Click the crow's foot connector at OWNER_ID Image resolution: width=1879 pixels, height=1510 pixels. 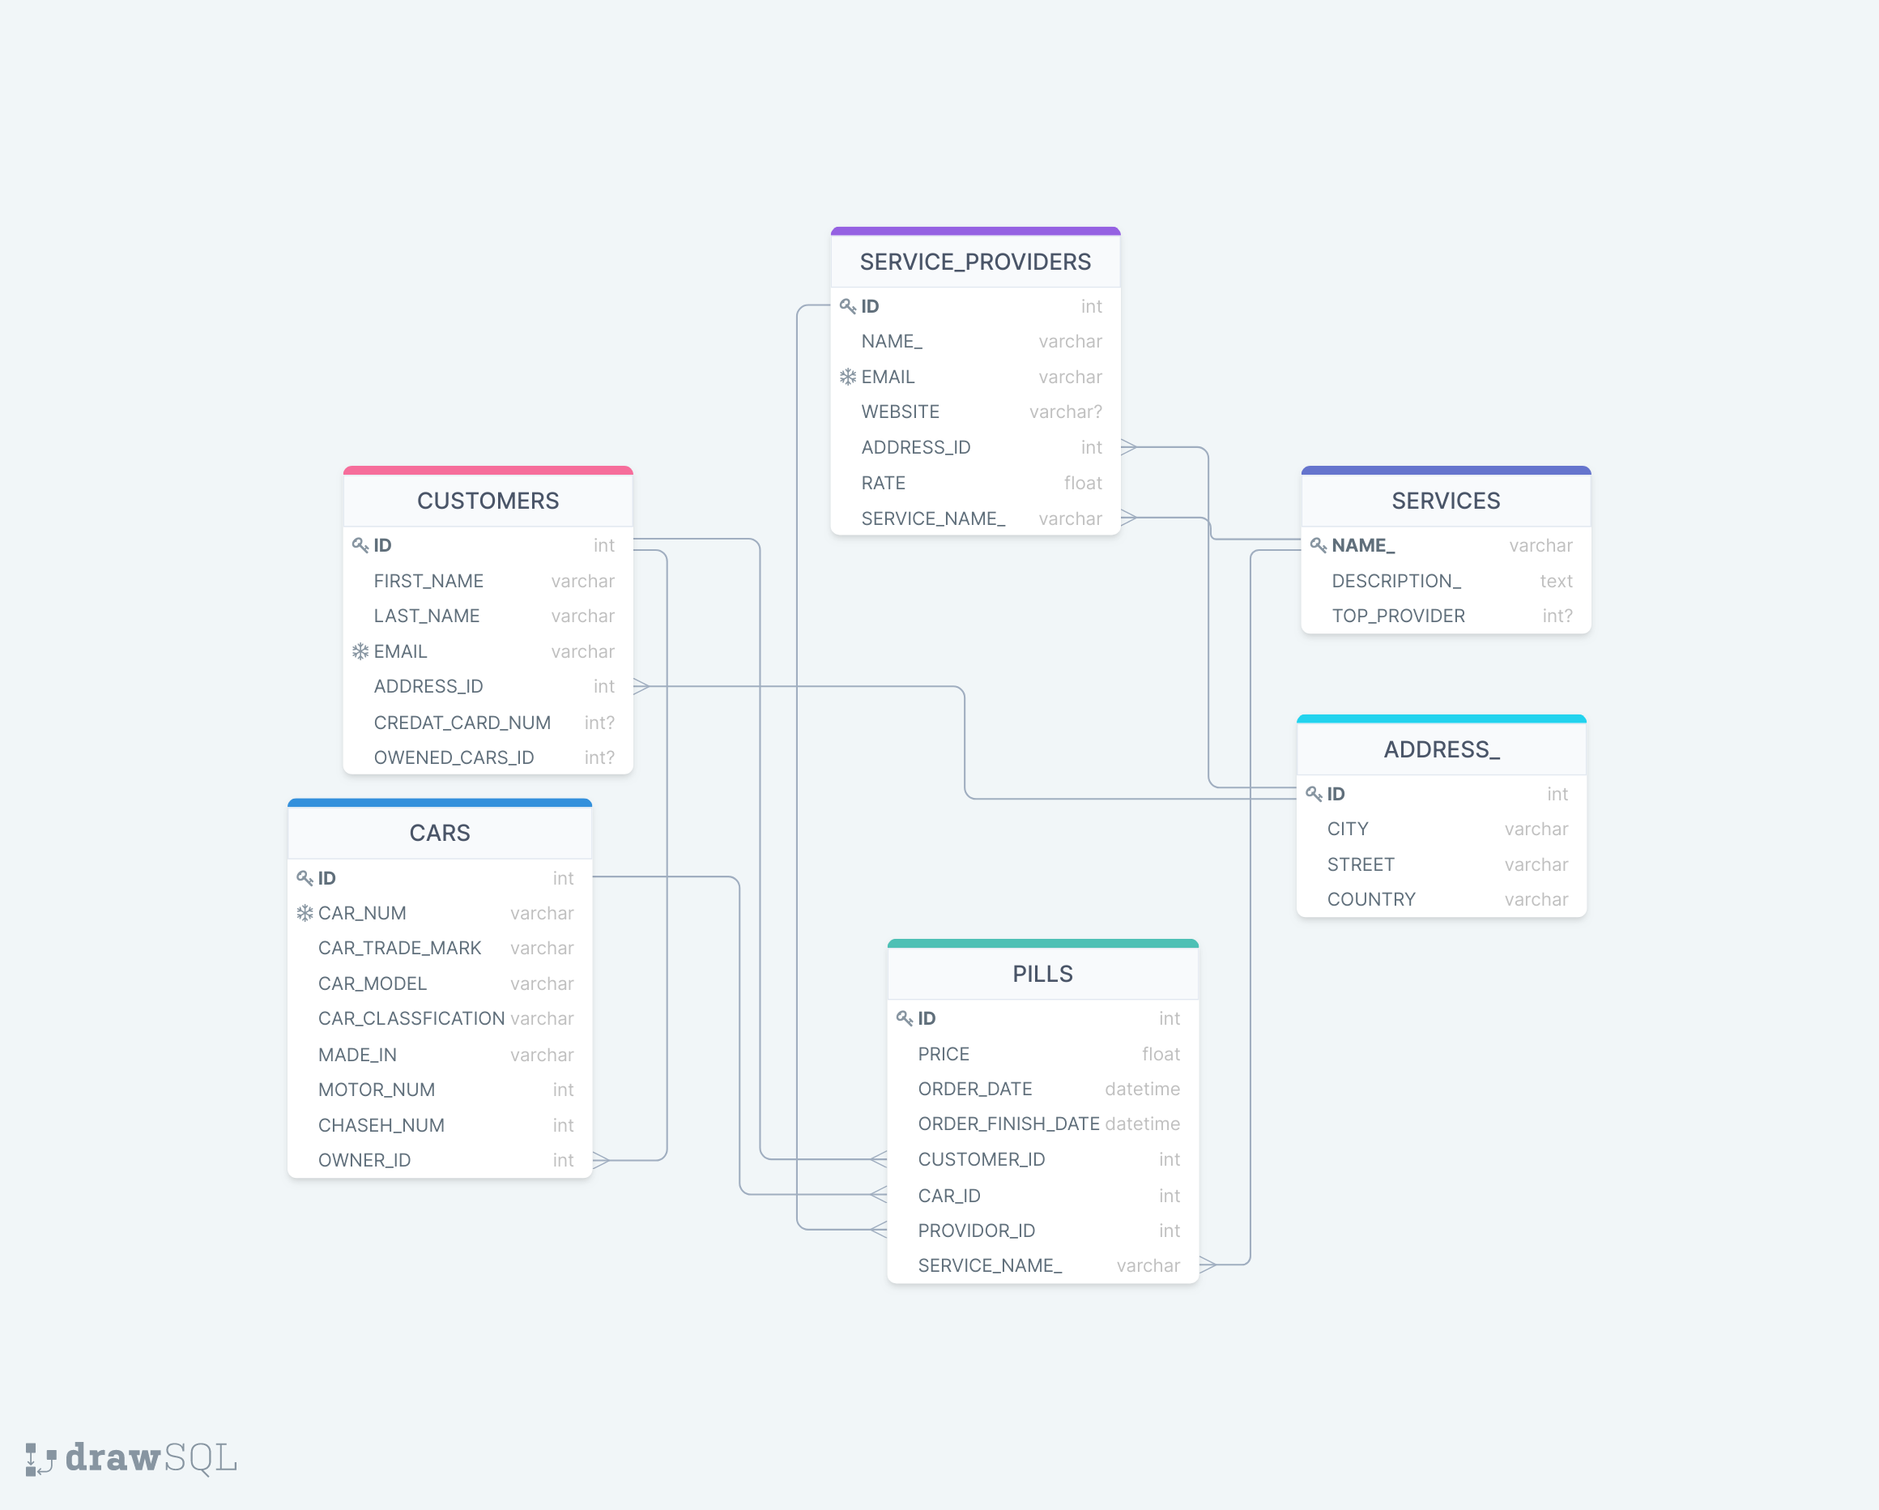[601, 1159]
